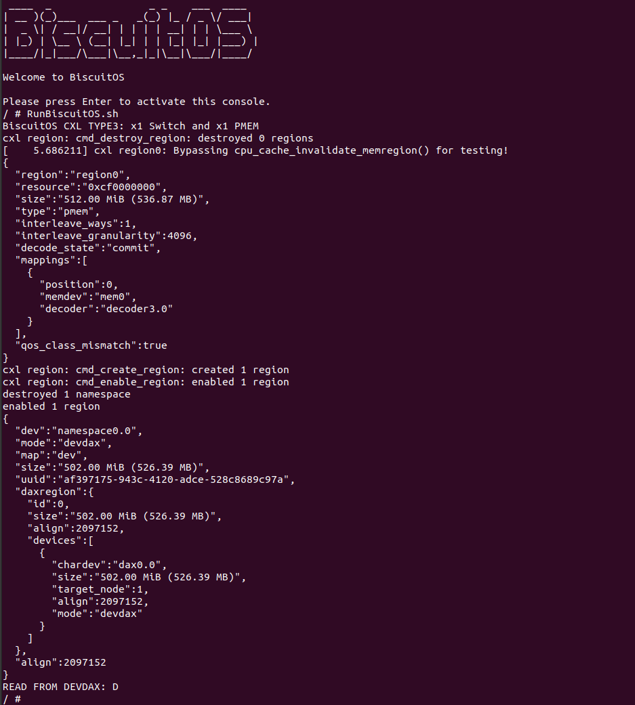Click the "qos_class_mismatch":true line

pyautogui.click(x=90, y=345)
